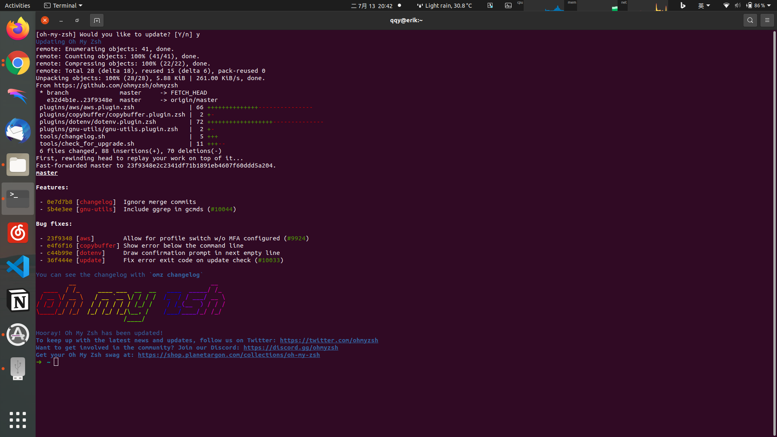The height and width of the screenshot is (437, 777).
Task: Click plugins/dotenv/dotenv.plugin.zsh file name
Action: pyautogui.click(x=98, y=122)
